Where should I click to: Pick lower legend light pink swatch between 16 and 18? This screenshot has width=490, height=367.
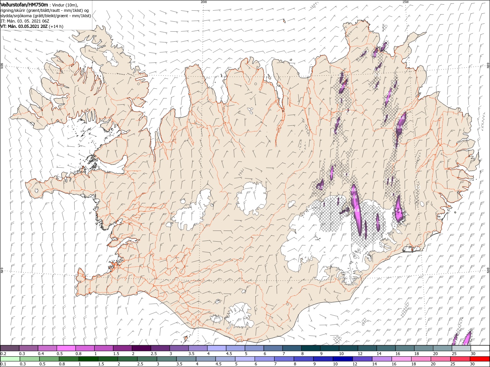pos(401,359)
